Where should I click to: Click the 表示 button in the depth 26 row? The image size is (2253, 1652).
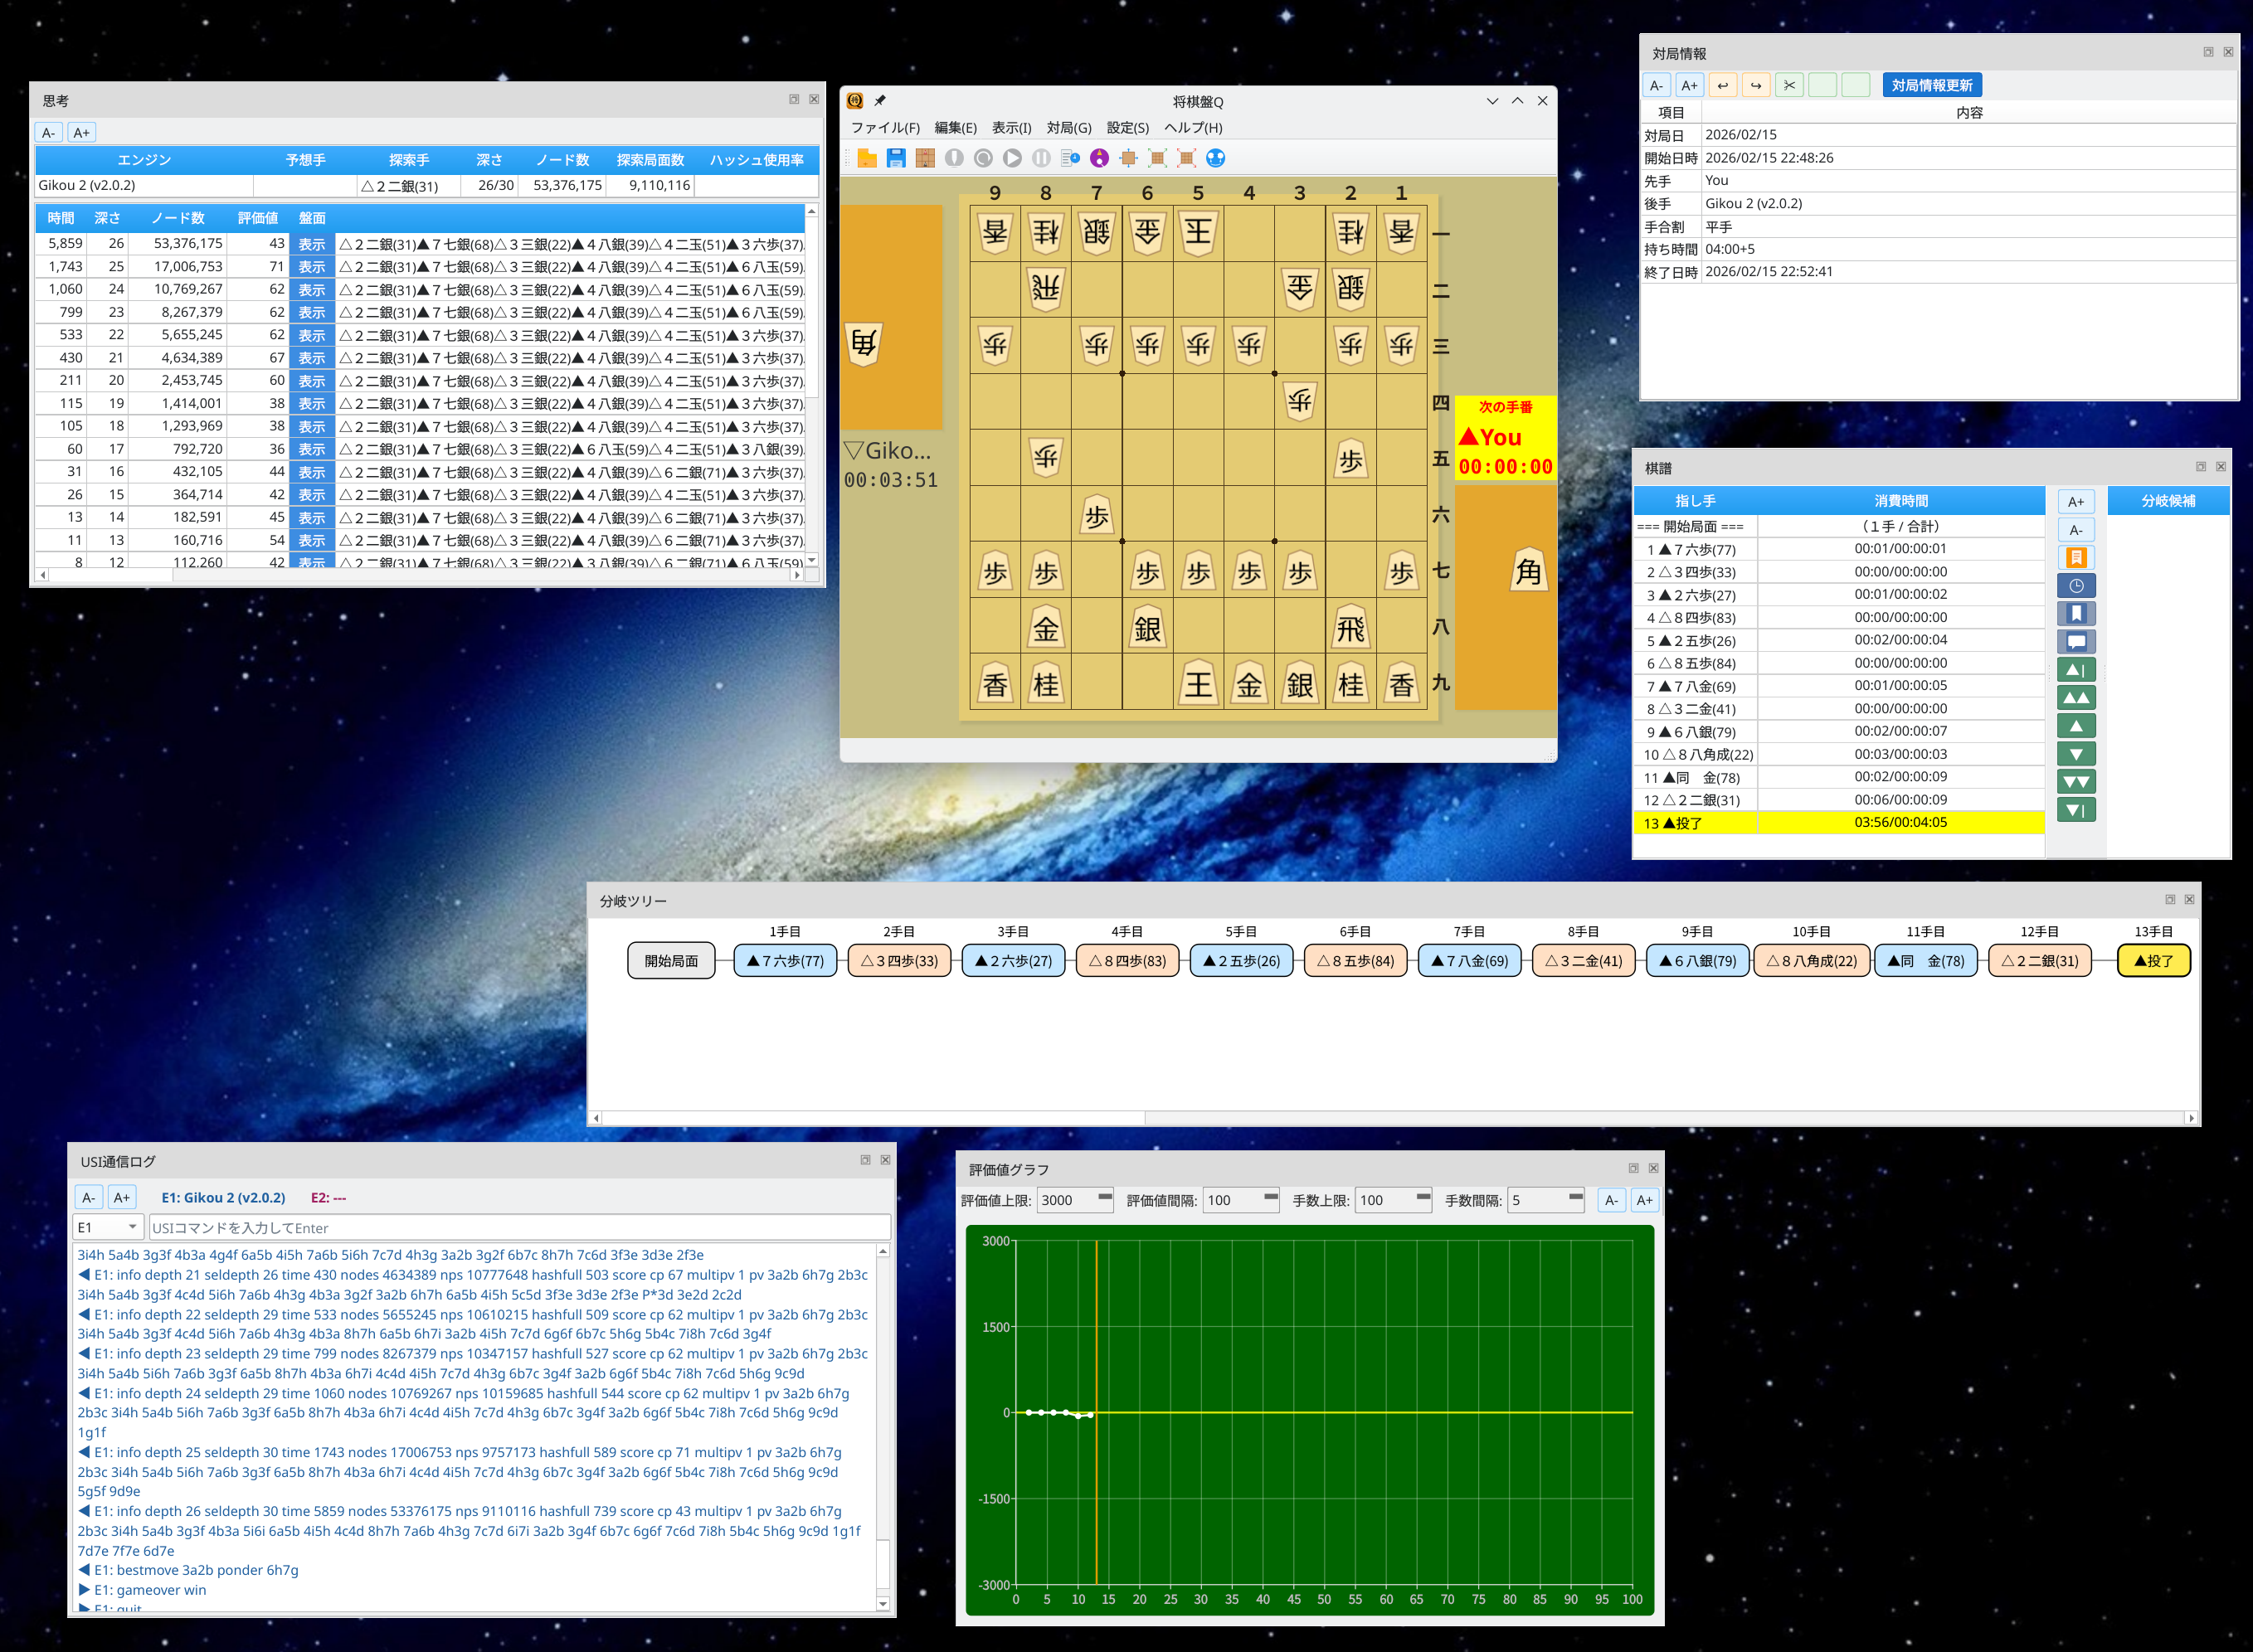pos(312,244)
